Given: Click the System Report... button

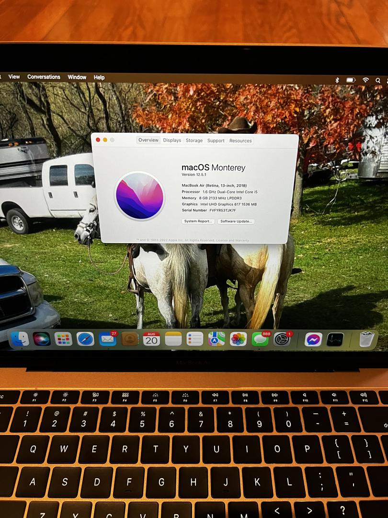Looking at the screenshot, I should click(x=198, y=221).
